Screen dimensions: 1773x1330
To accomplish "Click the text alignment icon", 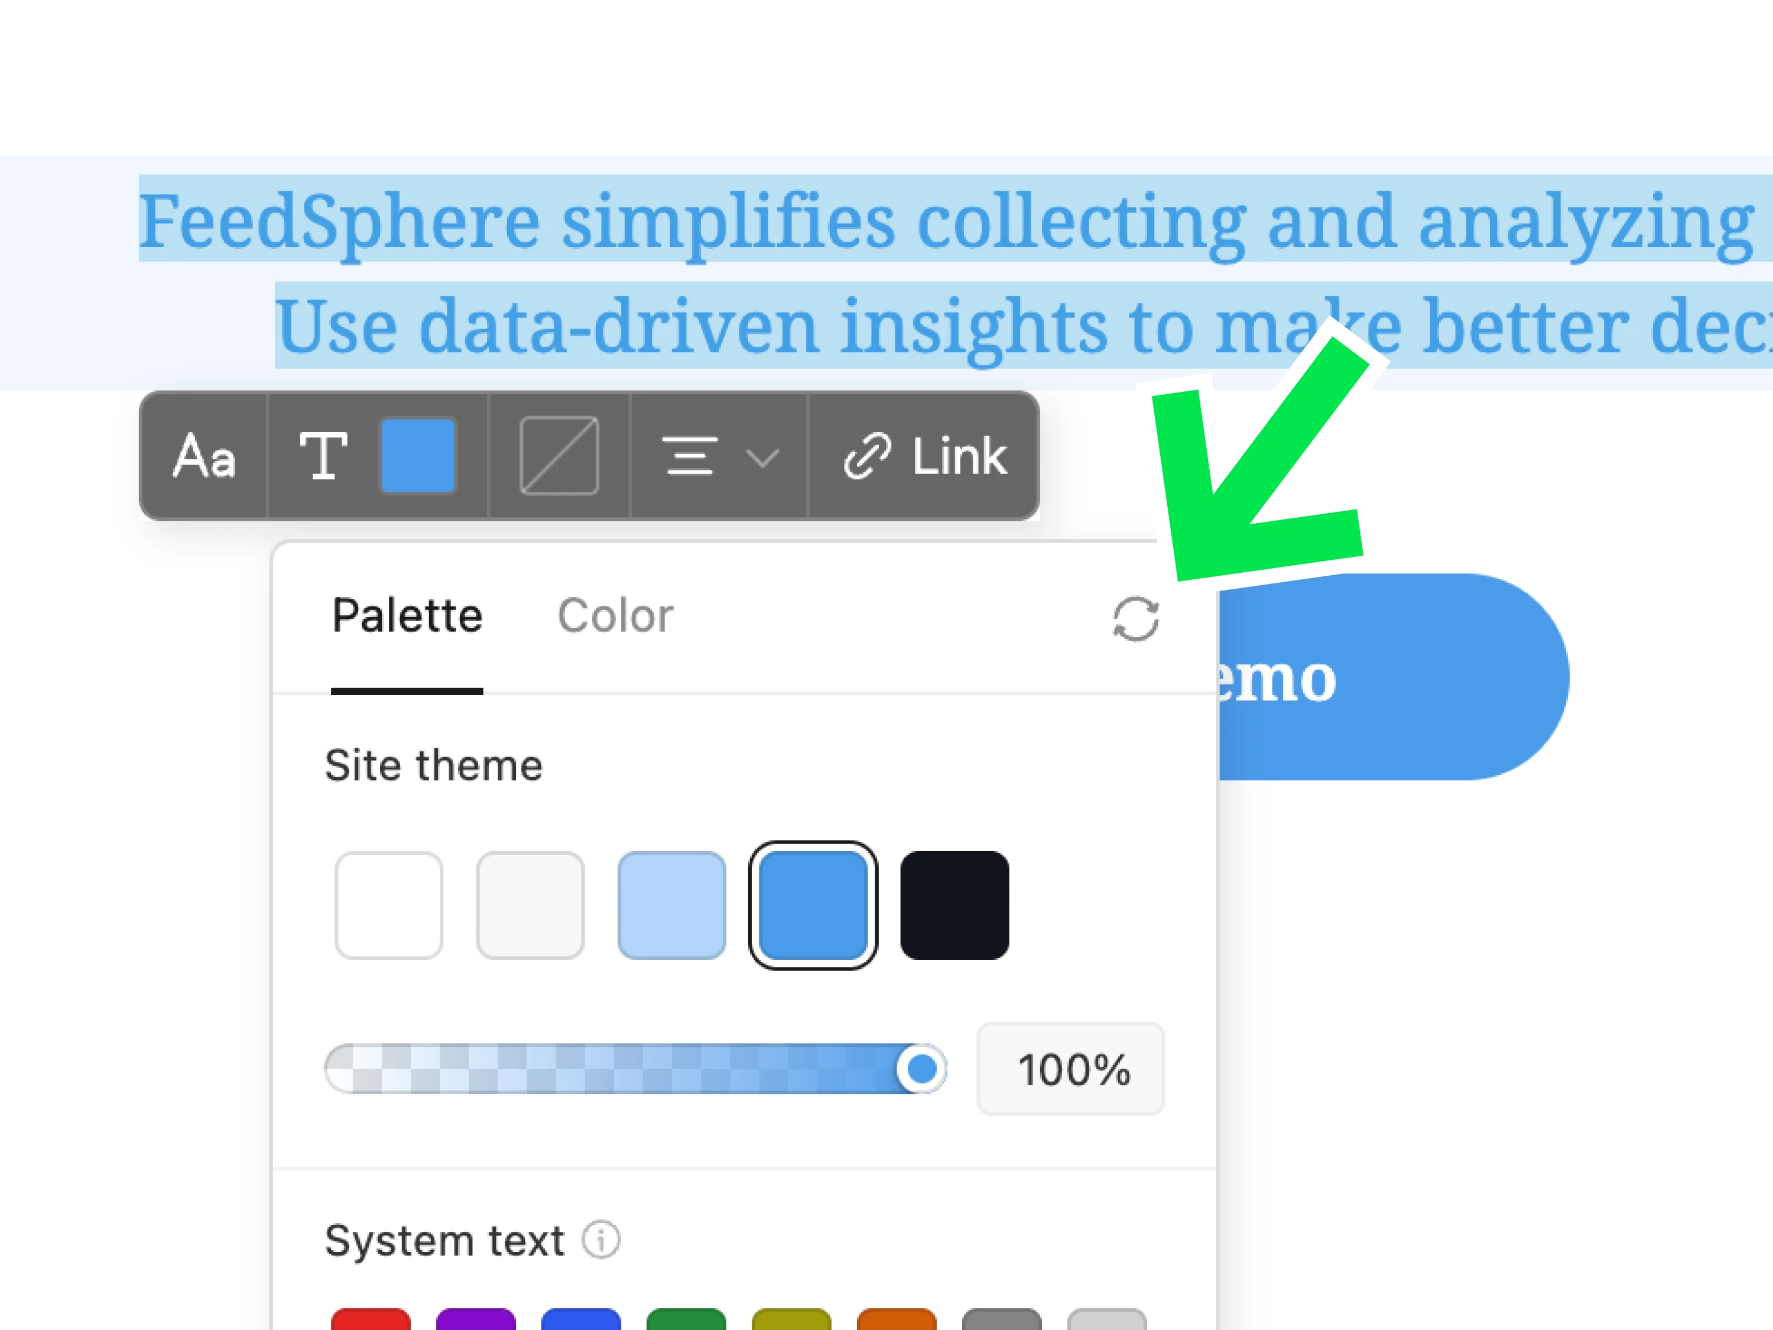I will 689,456.
